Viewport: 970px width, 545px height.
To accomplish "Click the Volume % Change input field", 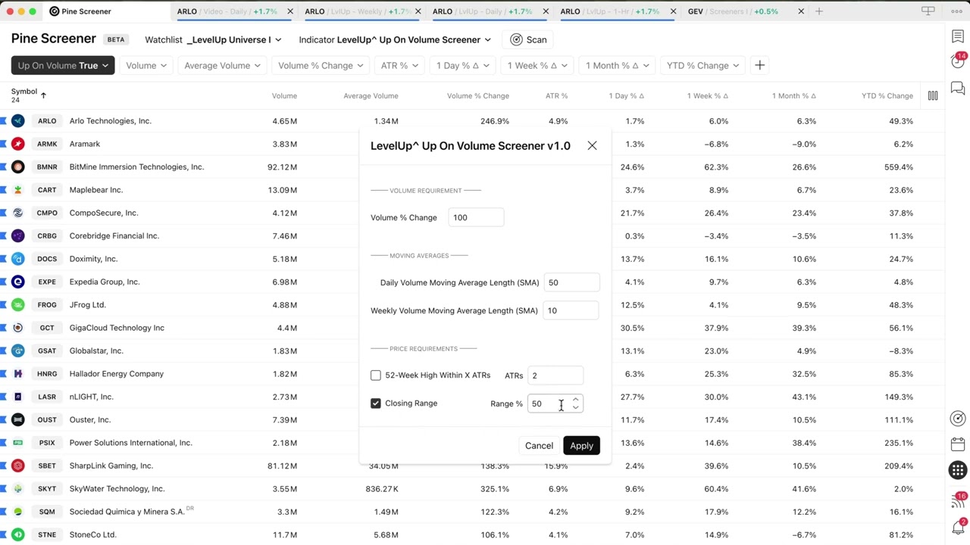I will (476, 217).
